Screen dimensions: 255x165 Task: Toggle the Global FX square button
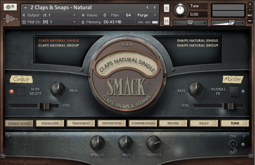coord(234,92)
